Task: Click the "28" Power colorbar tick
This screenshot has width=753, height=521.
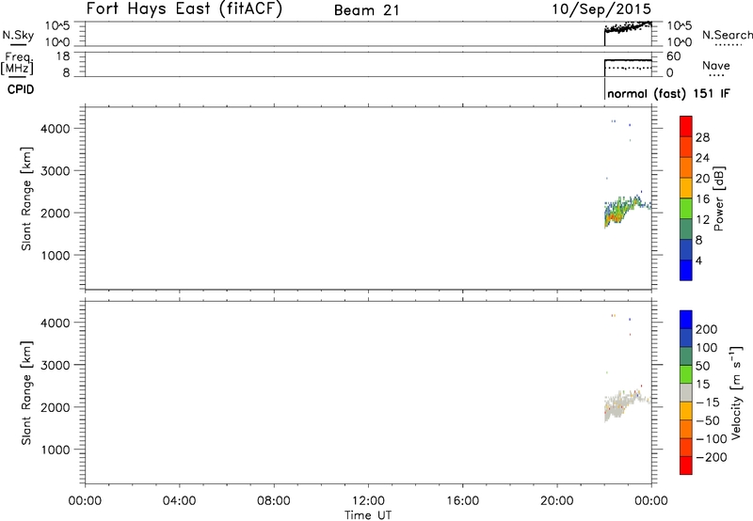Action: (x=702, y=137)
